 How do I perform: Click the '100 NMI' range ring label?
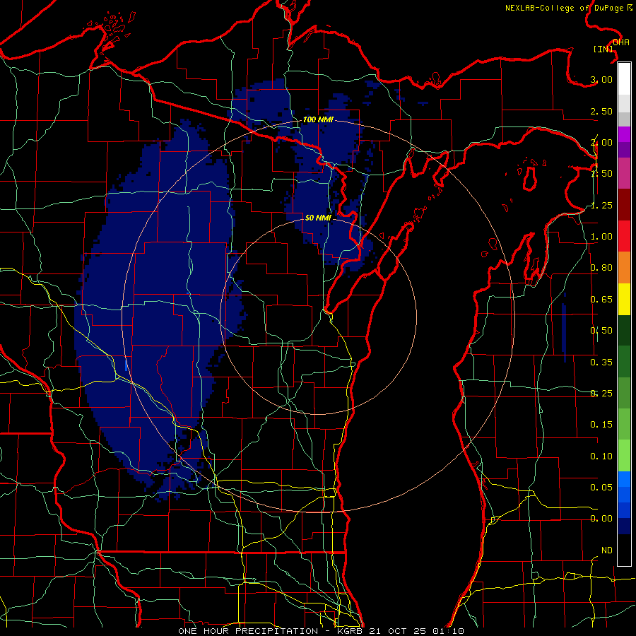(318, 119)
